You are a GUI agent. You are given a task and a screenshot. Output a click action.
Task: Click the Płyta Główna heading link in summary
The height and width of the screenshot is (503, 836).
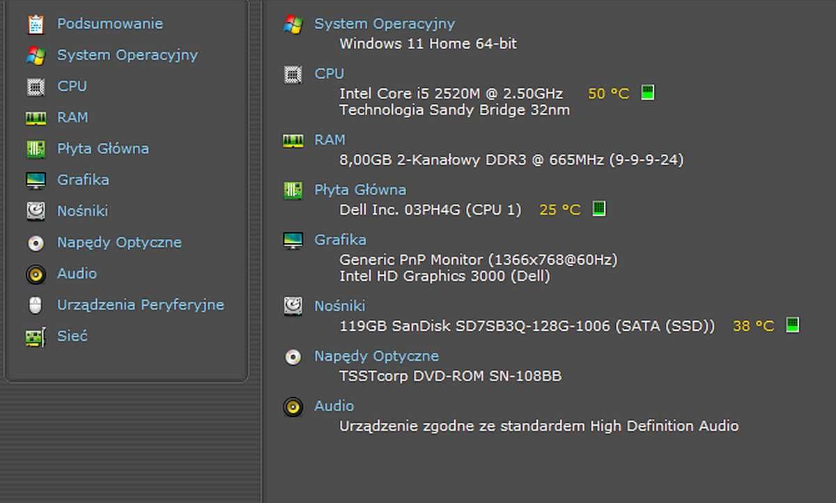[360, 189]
